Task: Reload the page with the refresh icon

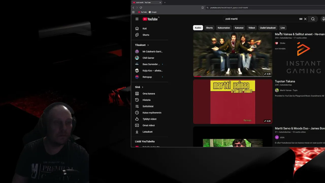Action: (x=141, y=8)
